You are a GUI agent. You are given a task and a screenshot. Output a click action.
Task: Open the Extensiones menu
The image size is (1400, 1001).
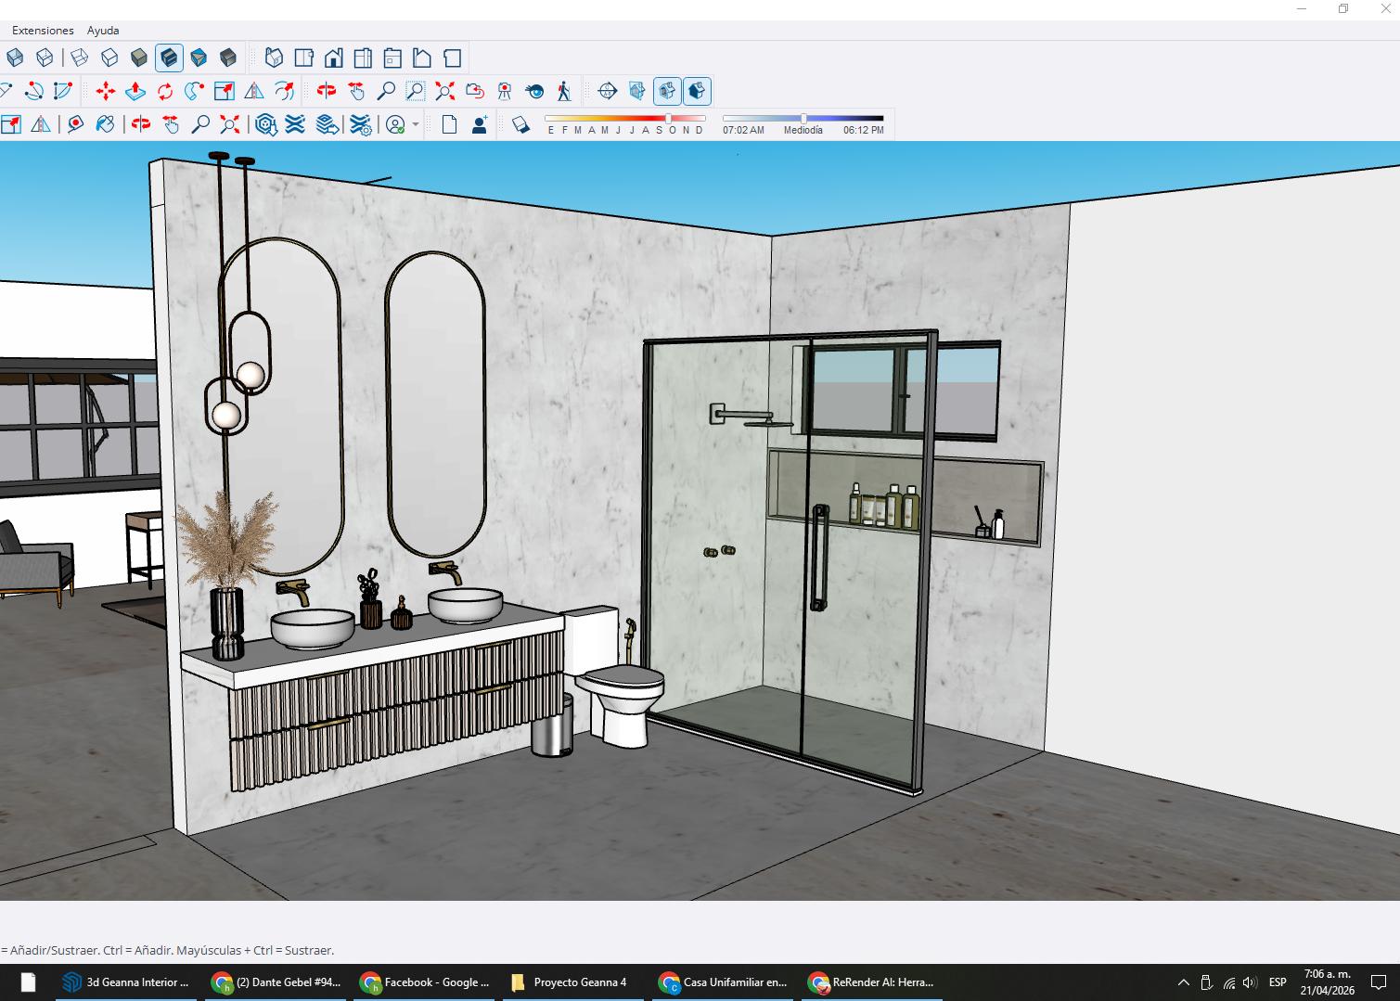43,31
